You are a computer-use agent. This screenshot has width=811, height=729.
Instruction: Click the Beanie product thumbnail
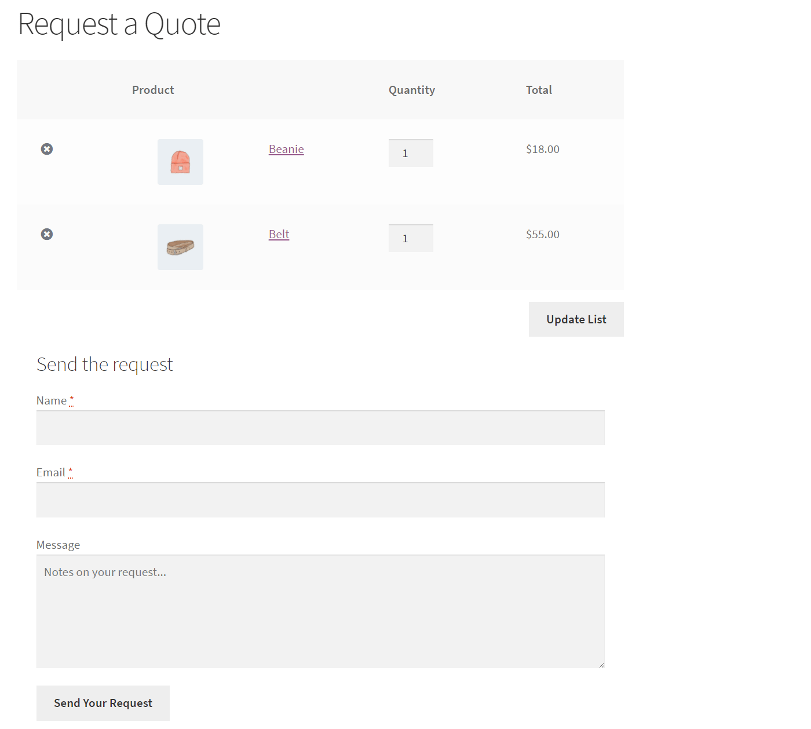pos(180,162)
